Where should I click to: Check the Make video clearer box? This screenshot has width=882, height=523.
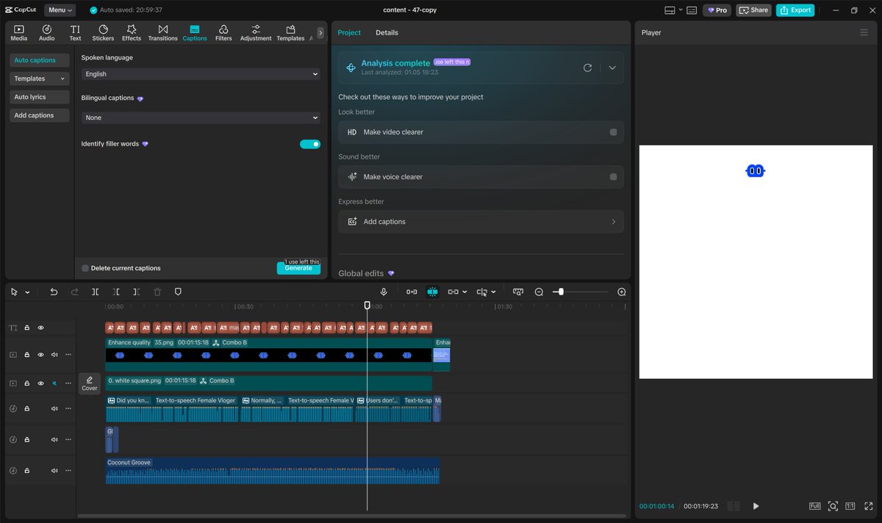tap(613, 132)
